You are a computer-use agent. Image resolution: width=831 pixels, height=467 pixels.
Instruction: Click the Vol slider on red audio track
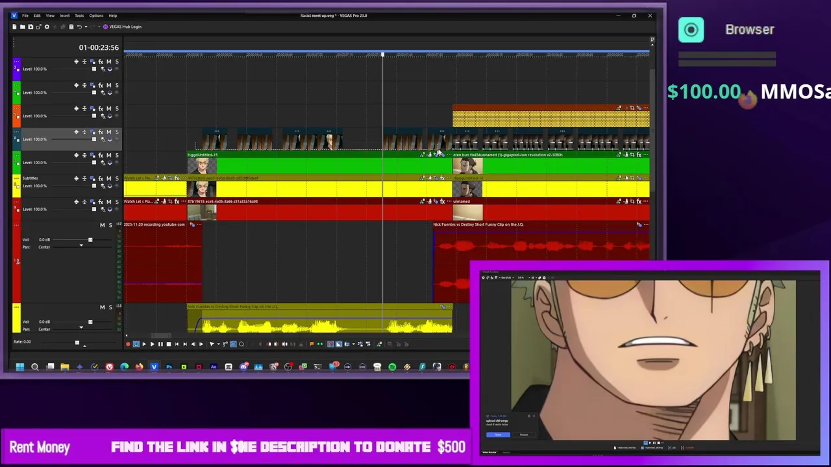click(x=90, y=240)
